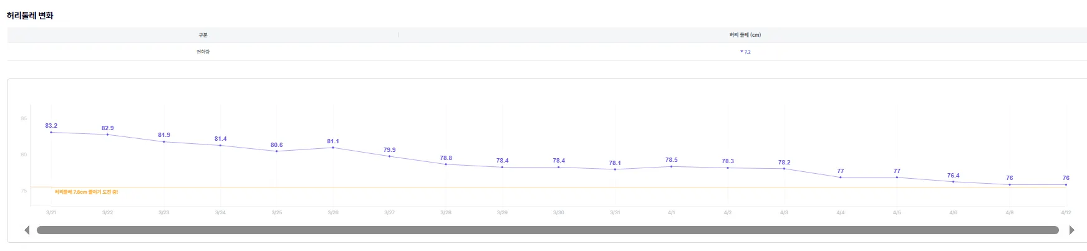The image size is (1087, 251).
Task: Click the 78.8 data point on 3/28
Action: [446, 164]
